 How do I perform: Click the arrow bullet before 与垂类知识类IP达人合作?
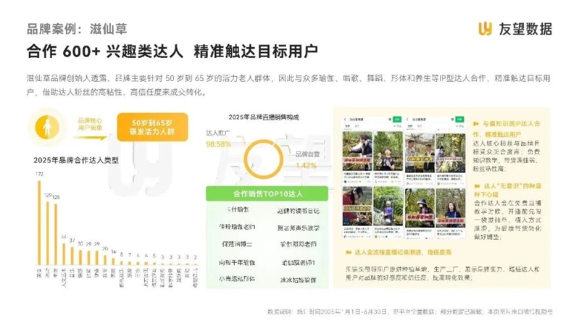(x=476, y=124)
